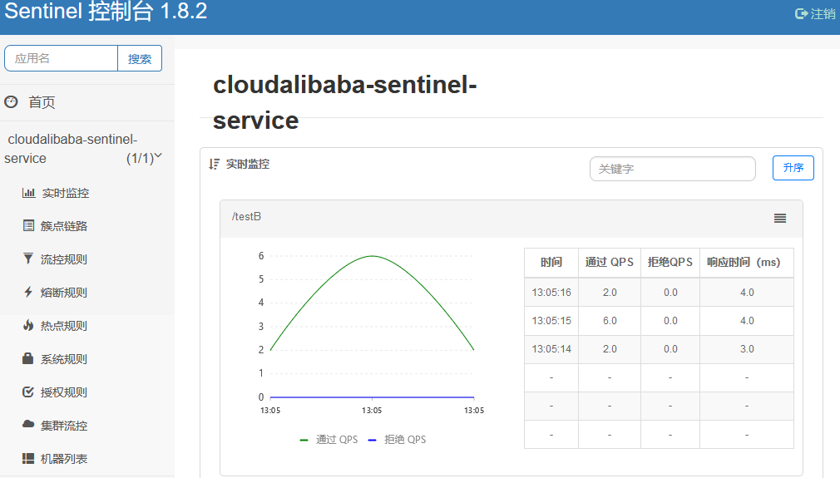Screen dimensions: 840x478
Task: Click the grid icon for 机器列表
Action: pos(28,458)
